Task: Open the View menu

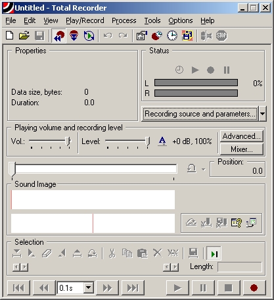Action: (51, 20)
